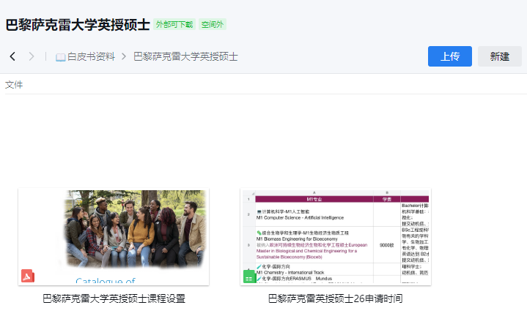The height and width of the screenshot is (327, 527).
Task: Click the 外部可下载 tag
Action: (174, 24)
